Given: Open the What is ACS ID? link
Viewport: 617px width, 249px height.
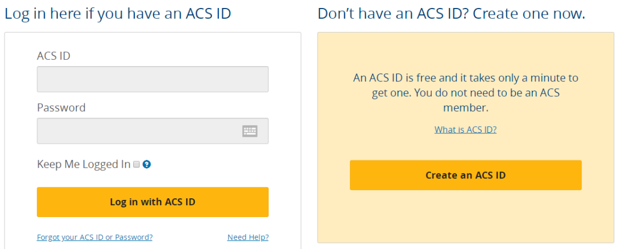Looking at the screenshot, I should pyautogui.click(x=466, y=129).
